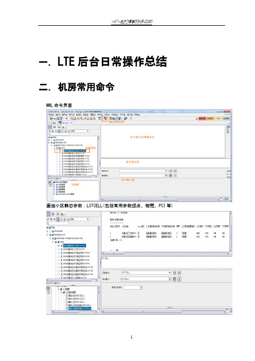Click the assist icon beside the LST CELL input

tap(174, 279)
